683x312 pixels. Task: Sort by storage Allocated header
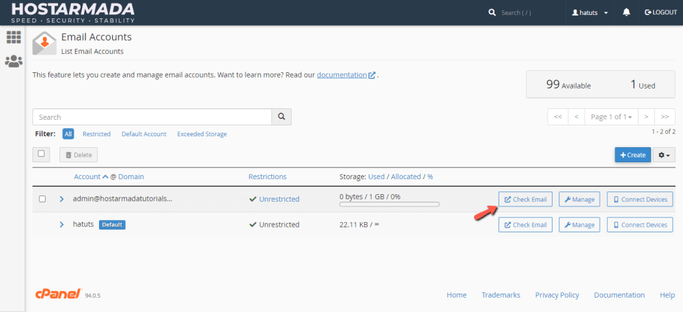pos(406,176)
